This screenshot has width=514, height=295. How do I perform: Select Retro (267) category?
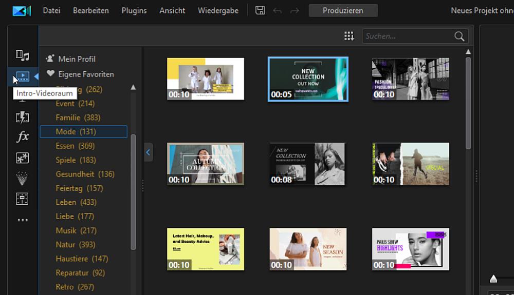[75, 287]
